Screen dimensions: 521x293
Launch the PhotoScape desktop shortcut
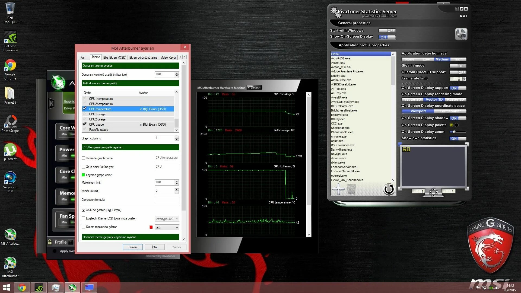pos(10,124)
